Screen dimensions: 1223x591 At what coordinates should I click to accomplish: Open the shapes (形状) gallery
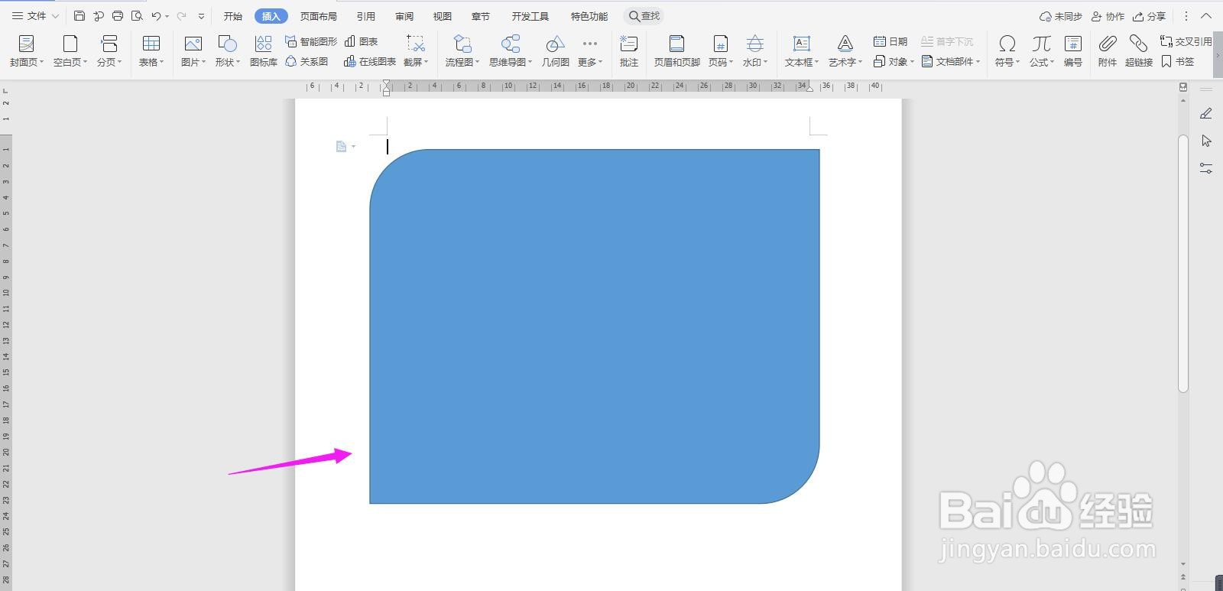228,51
